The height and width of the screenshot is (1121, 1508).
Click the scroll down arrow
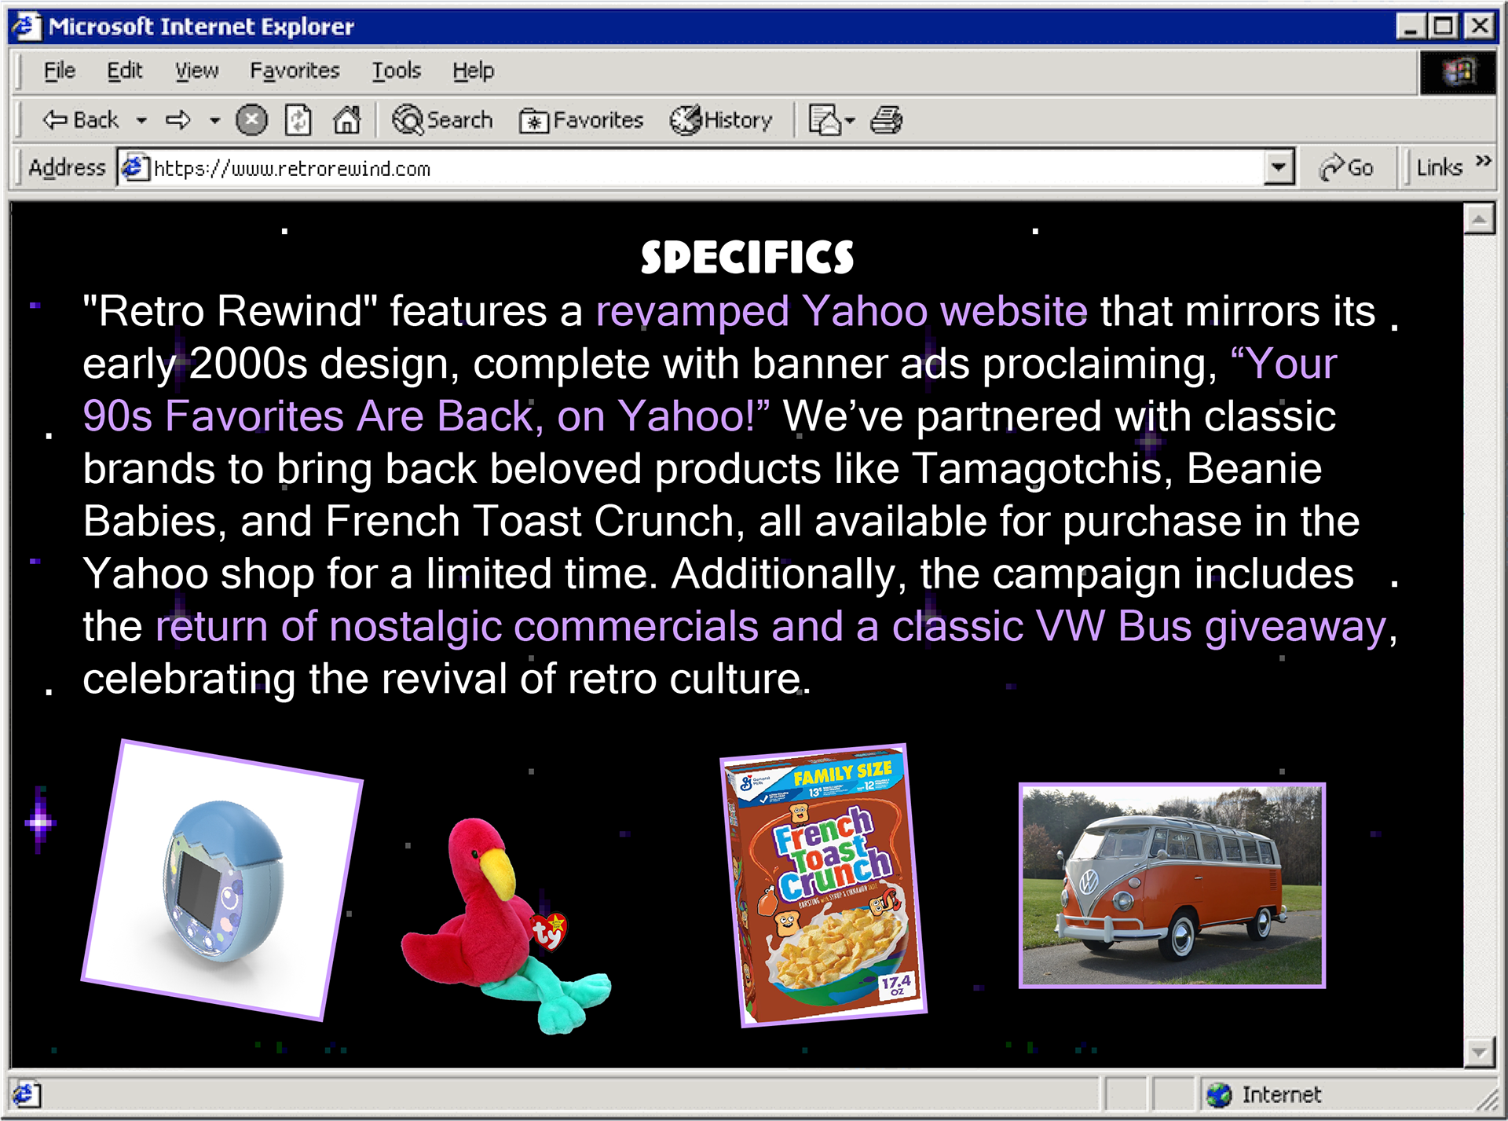(1479, 1051)
